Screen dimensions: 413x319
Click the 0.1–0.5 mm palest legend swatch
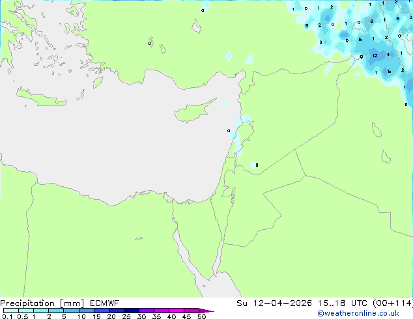tap(11, 311)
